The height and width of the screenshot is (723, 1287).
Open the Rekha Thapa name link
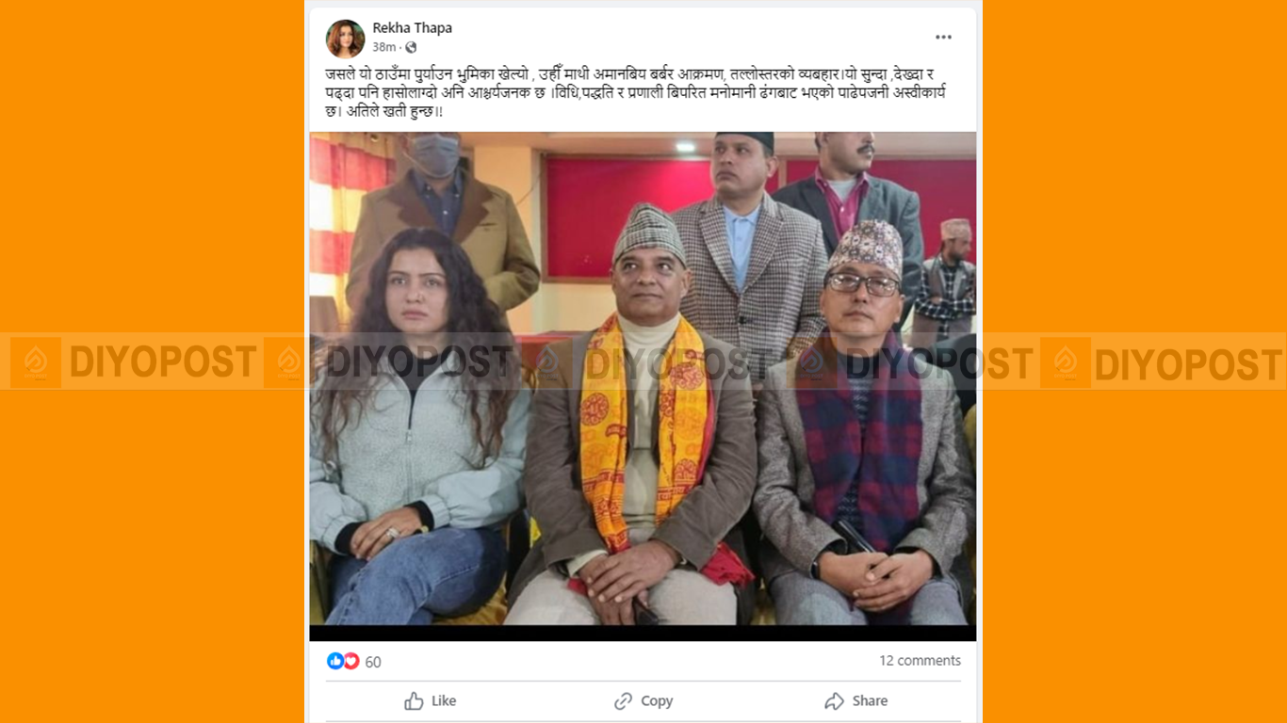tap(413, 28)
